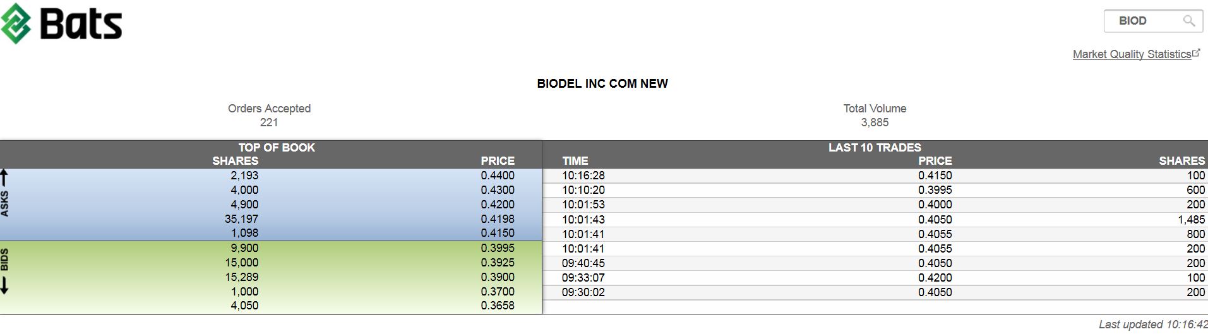Image resolution: width=1208 pixels, height=334 pixels.
Task: Click the LAST 10 TRADES header
Action: pos(875,147)
